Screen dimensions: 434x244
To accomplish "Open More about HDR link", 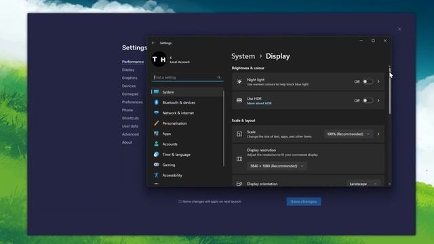I will 259,104.
